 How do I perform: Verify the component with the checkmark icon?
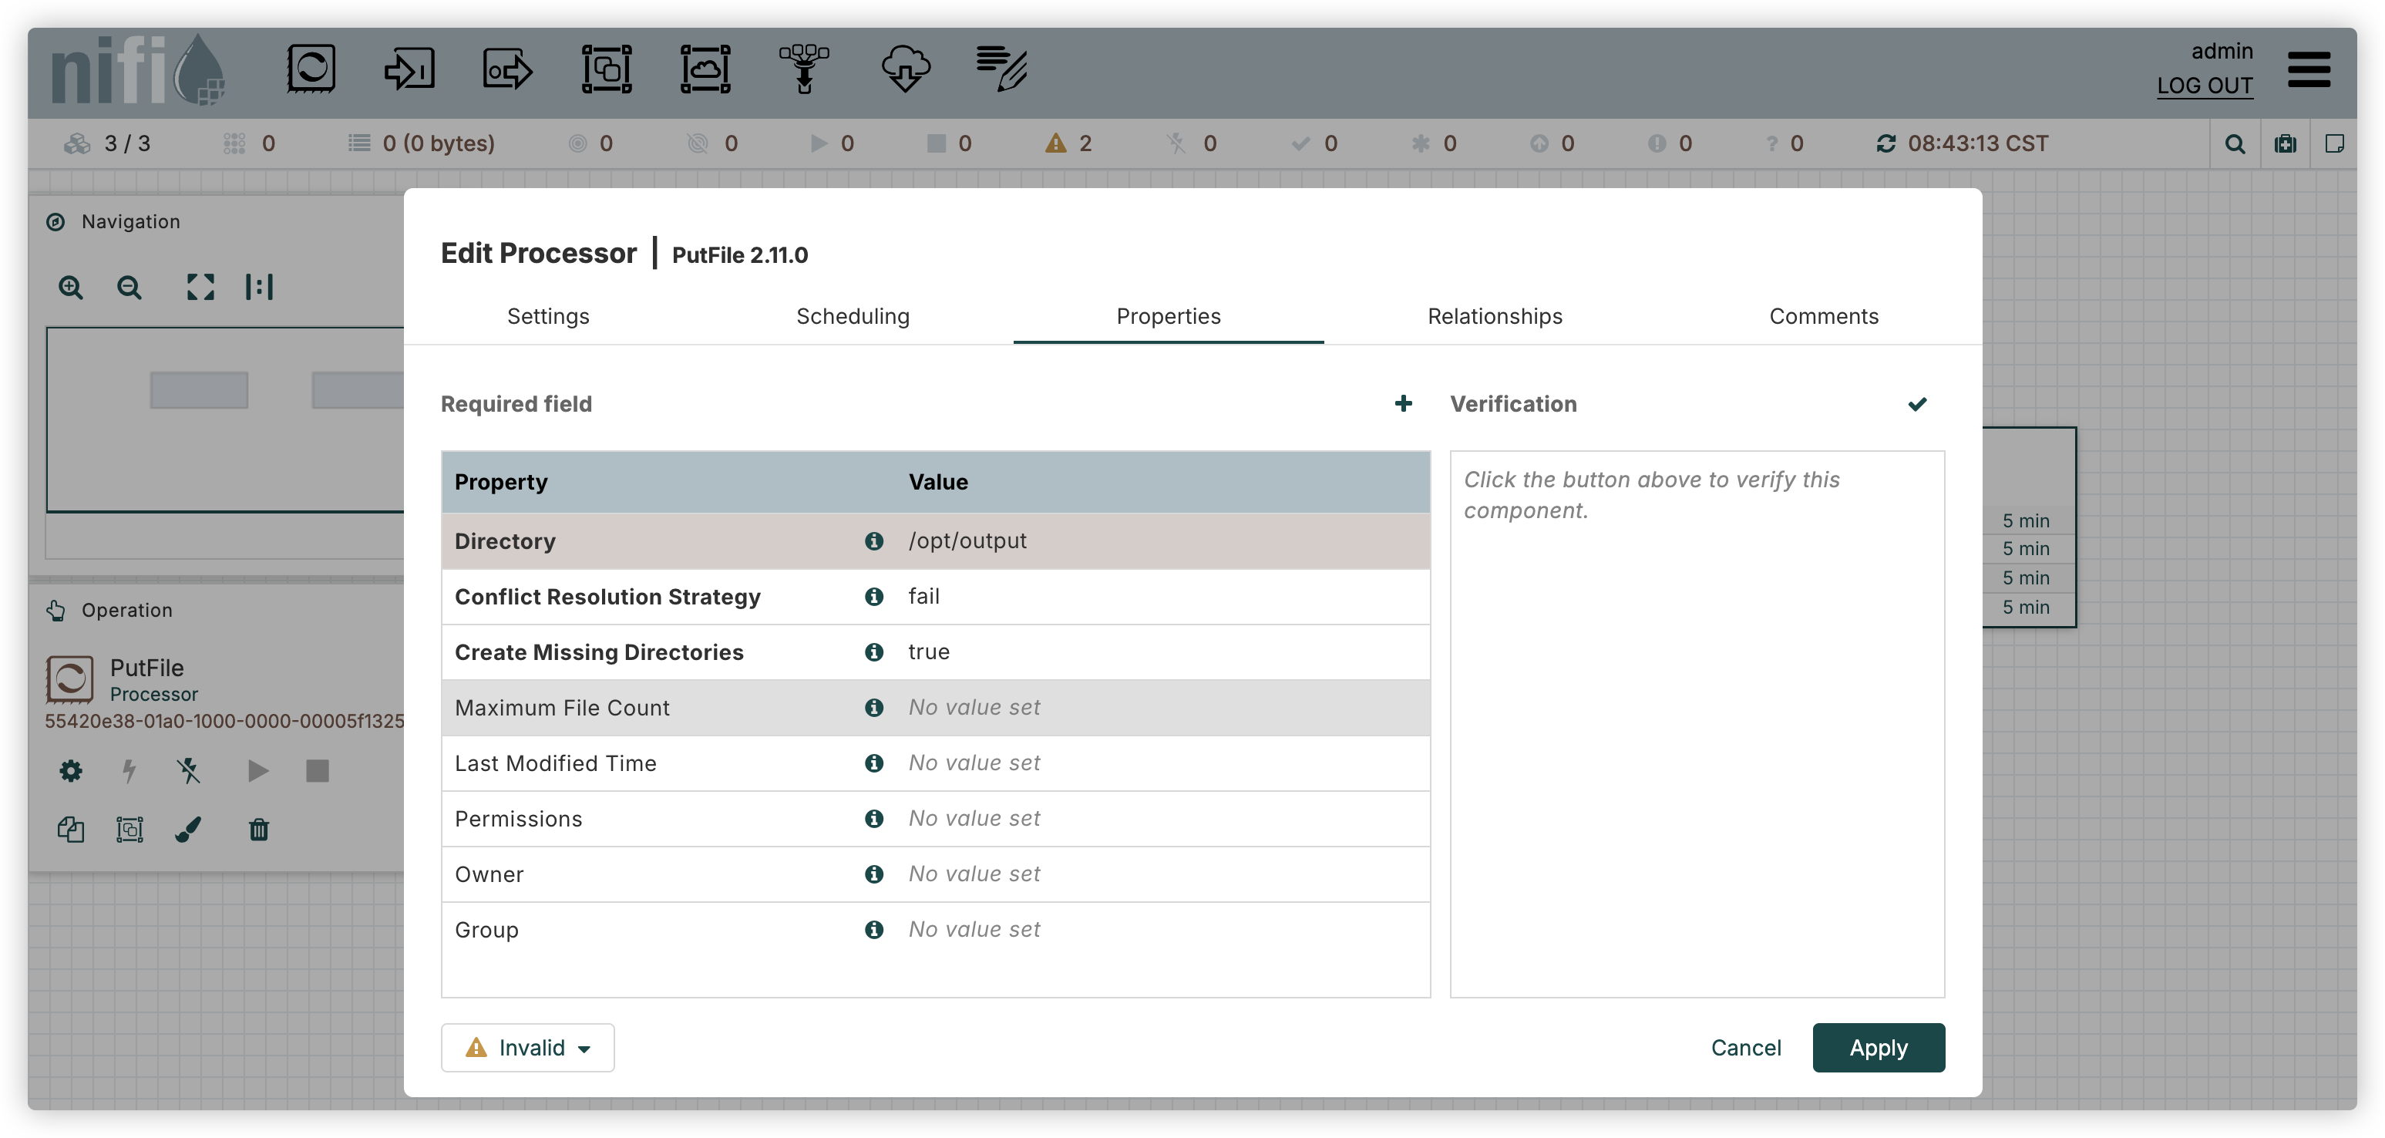tap(1917, 404)
